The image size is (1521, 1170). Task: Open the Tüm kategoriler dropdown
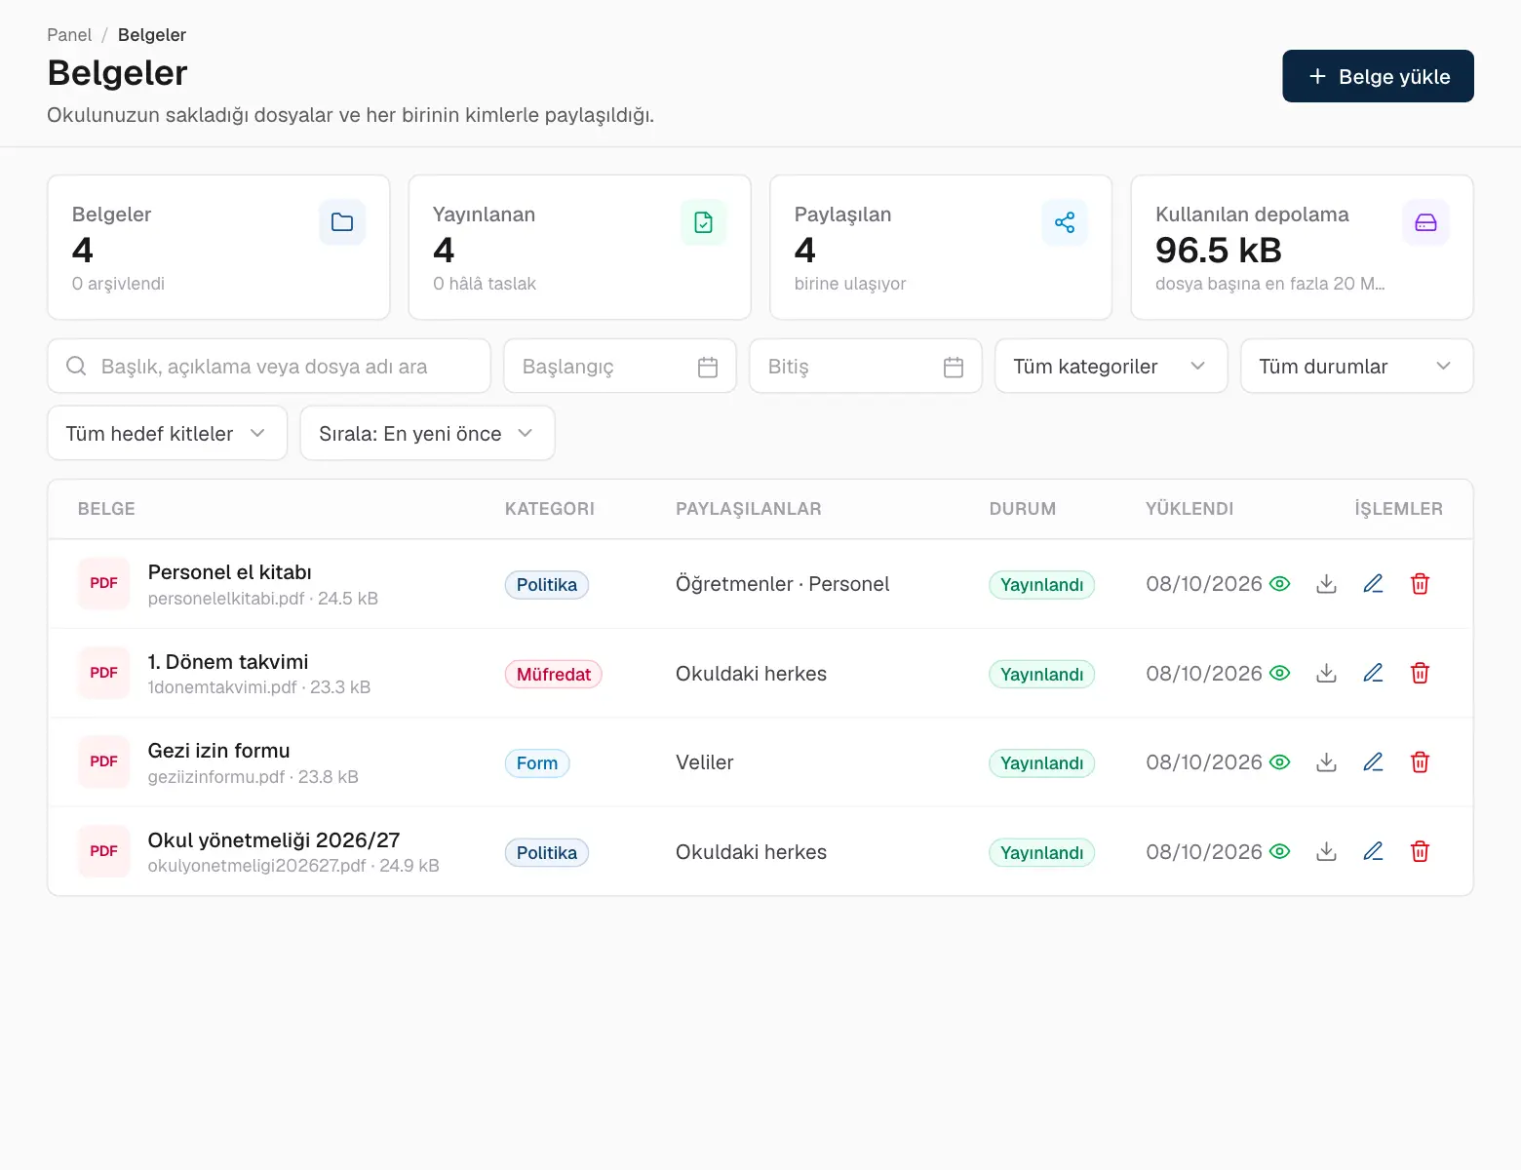pyautogui.click(x=1111, y=366)
